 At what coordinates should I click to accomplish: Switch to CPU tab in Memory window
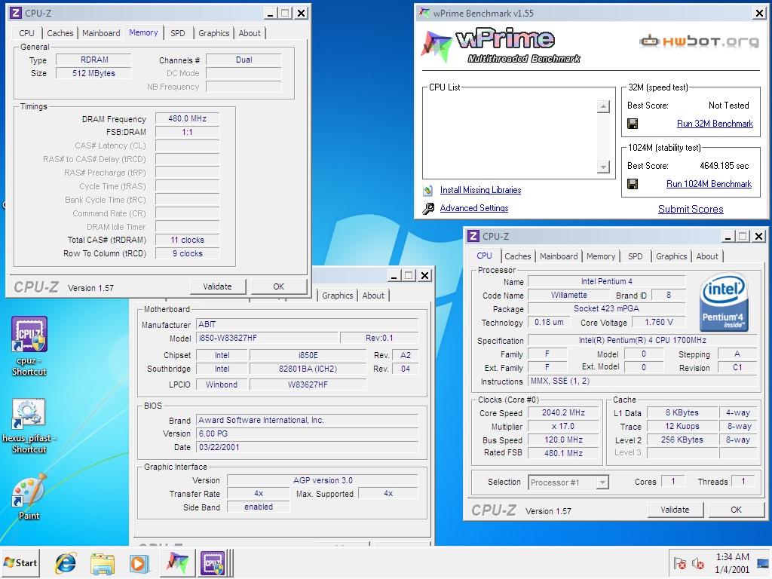coord(26,33)
